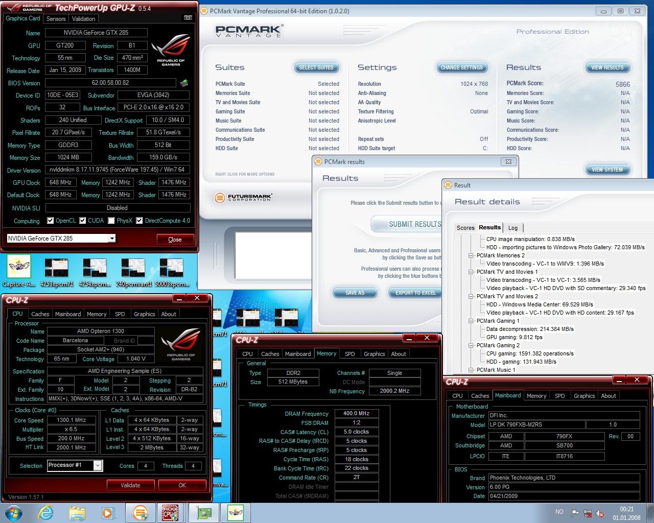Click the Futuremark Corporation logo
654x523 pixels.
[243, 198]
